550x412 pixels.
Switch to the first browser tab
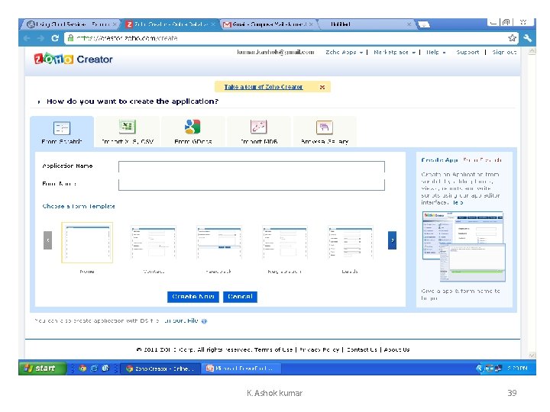pyautogui.click(x=70, y=24)
